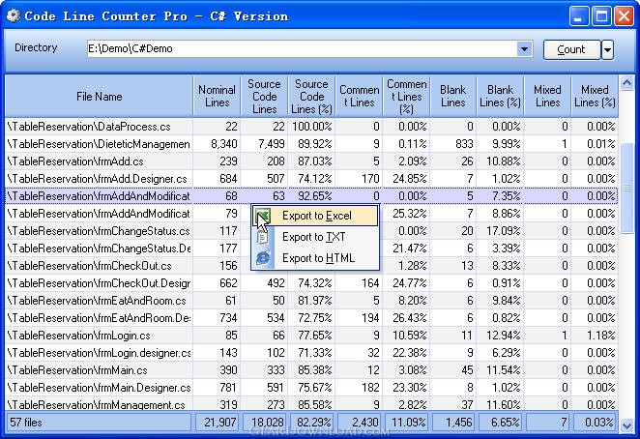Select the frmChangeStatus.cs file row

311,231
